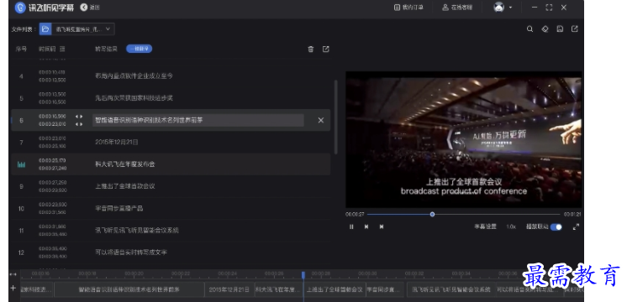Viewport: 627px width, 302px height.
Task: Change the 1.0x playback speed
Action: pos(511,226)
